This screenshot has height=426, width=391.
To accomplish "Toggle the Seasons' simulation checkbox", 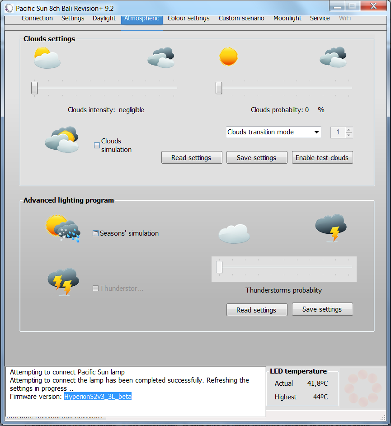I will click(96, 233).
